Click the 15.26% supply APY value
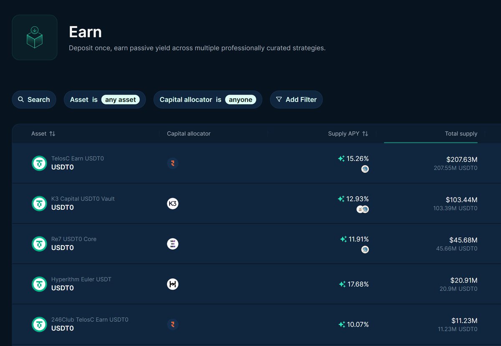Image resolution: width=501 pixels, height=346 pixels. point(357,158)
